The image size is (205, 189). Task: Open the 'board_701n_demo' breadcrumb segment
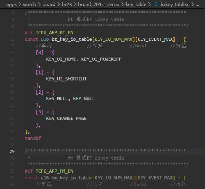tap(99, 5)
